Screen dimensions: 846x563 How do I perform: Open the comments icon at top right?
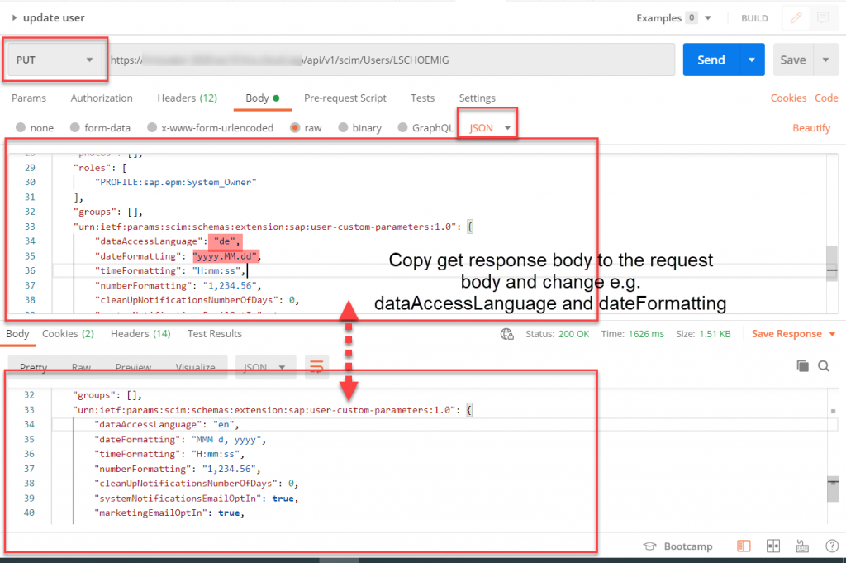[x=823, y=18]
